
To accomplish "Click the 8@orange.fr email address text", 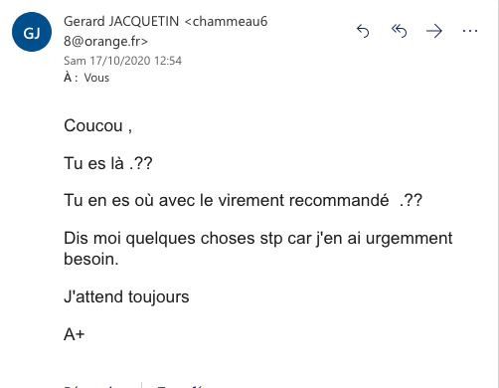I will click(x=105, y=42).
